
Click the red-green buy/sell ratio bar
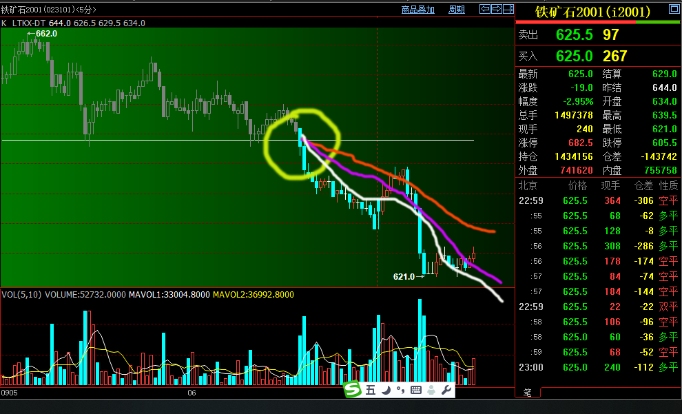[x=598, y=23]
